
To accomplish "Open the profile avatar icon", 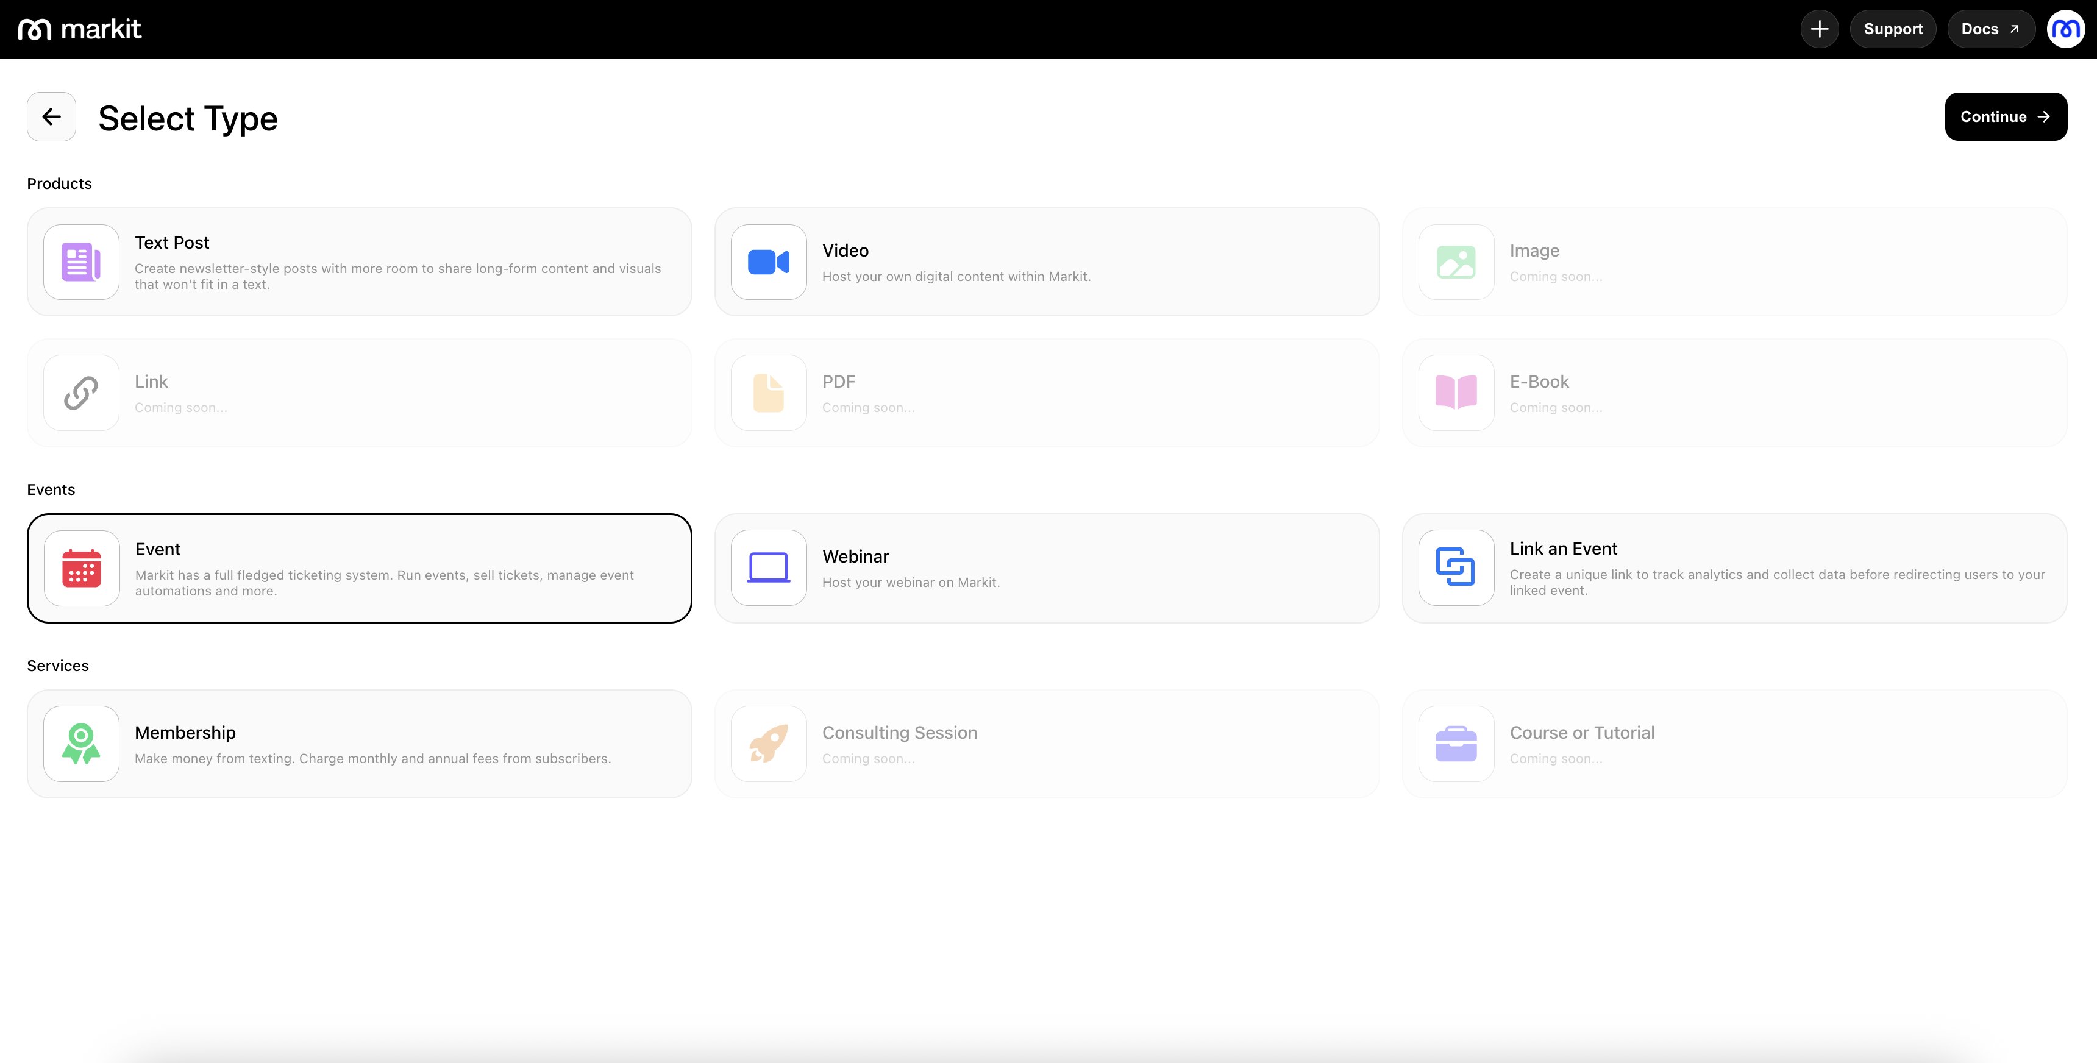I will tap(2065, 29).
